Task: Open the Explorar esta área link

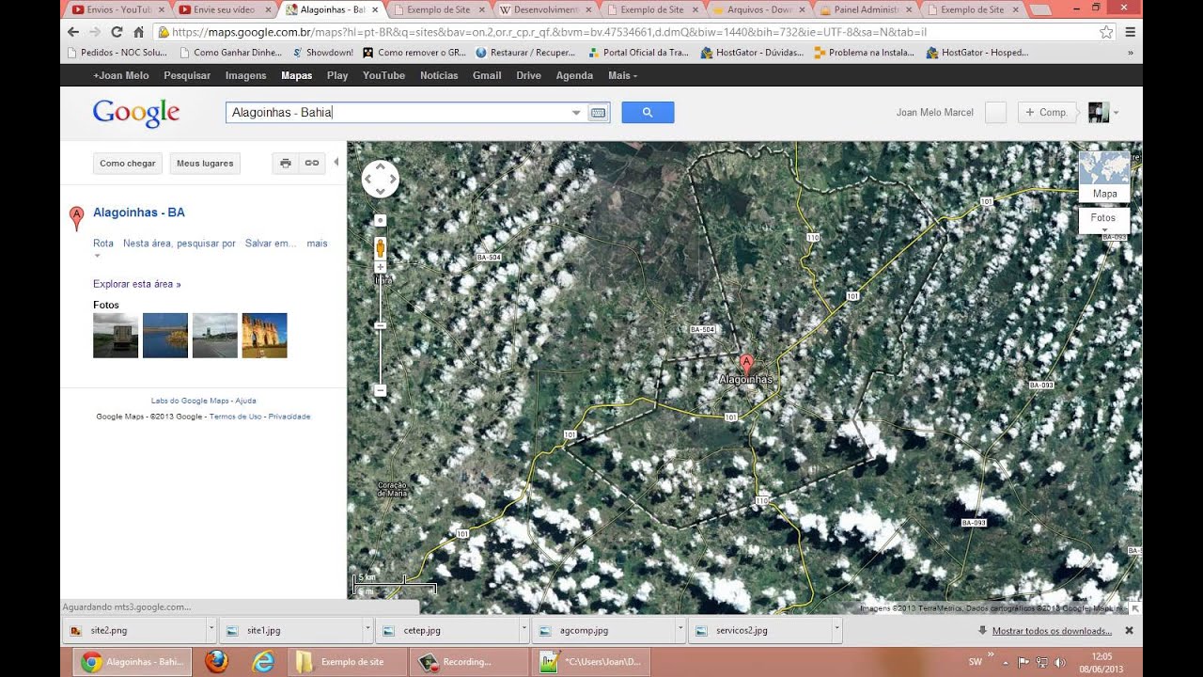Action: point(137,284)
